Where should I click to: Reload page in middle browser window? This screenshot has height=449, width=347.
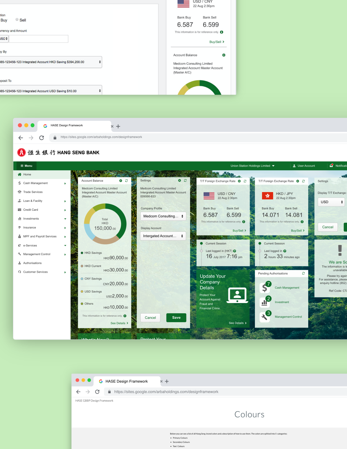click(x=42, y=138)
